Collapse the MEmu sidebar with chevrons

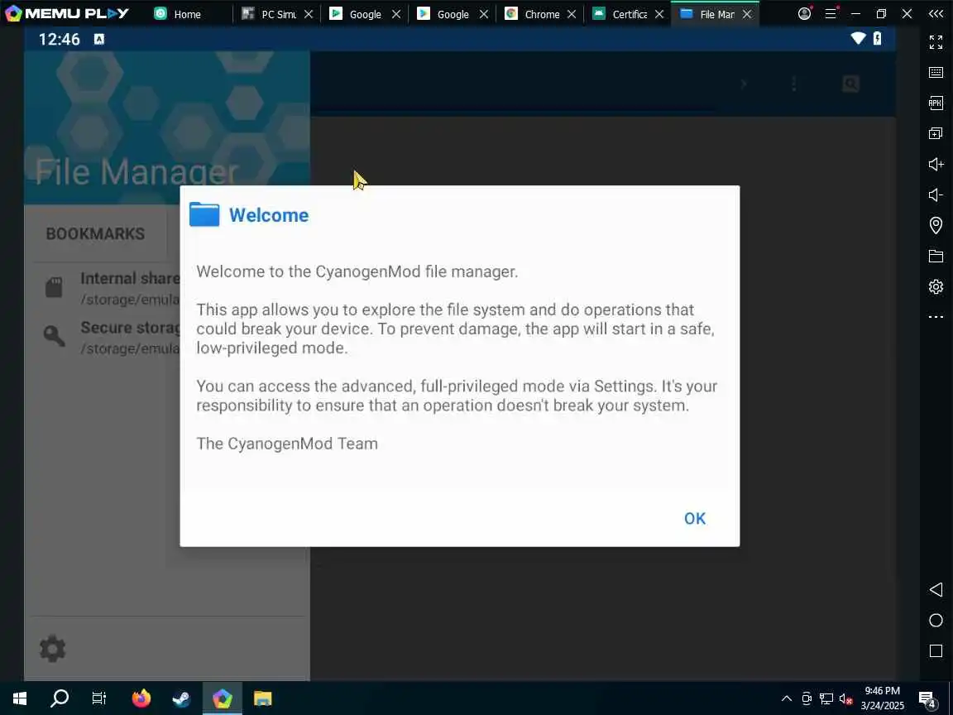(936, 13)
